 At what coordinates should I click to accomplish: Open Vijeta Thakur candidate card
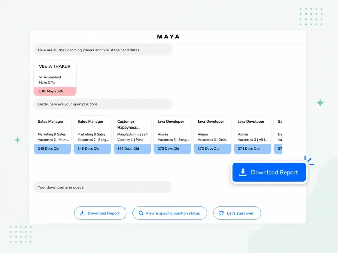click(55, 78)
